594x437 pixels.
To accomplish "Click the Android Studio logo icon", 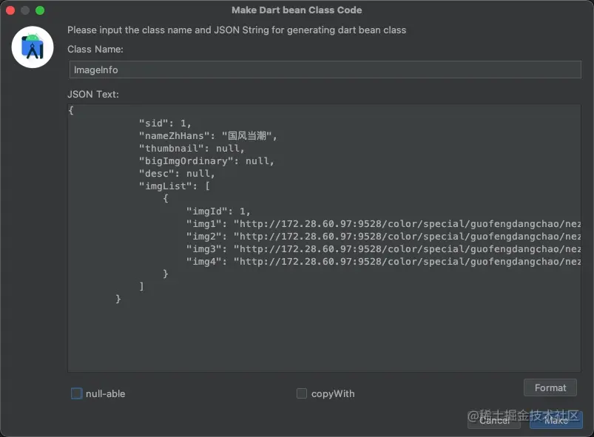I will pyautogui.click(x=33, y=47).
